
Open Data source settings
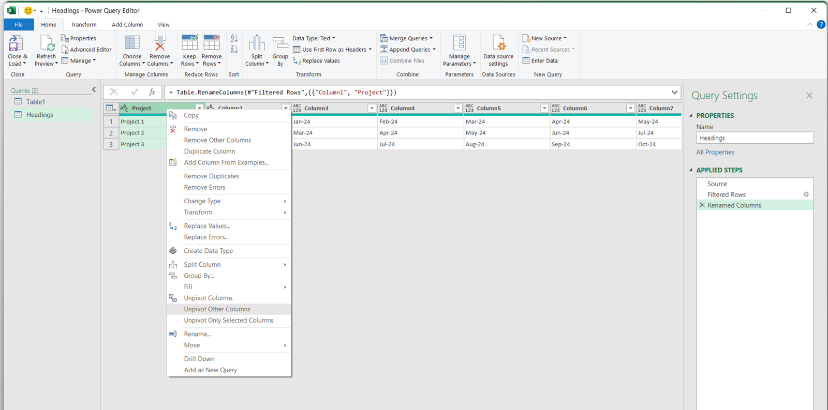(498, 43)
